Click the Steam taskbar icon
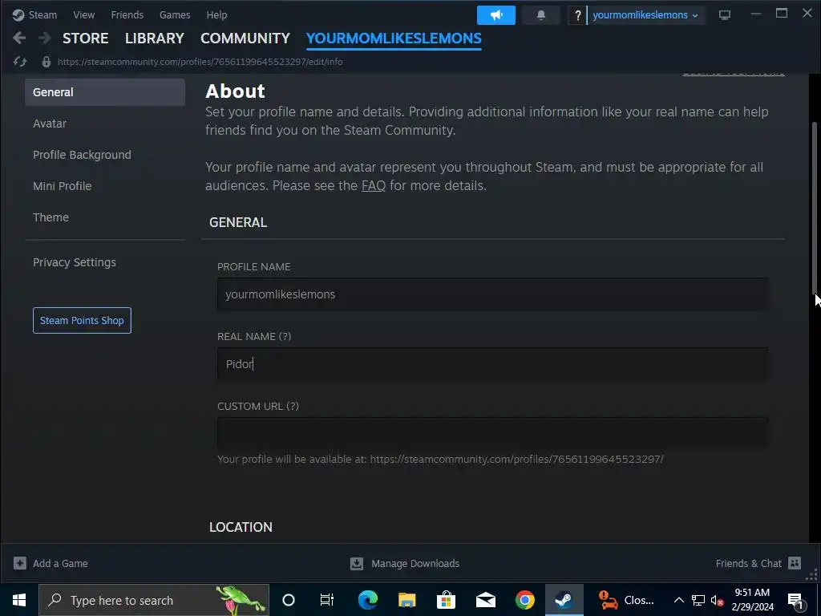The image size is (821, 616). tap(564, 600)
